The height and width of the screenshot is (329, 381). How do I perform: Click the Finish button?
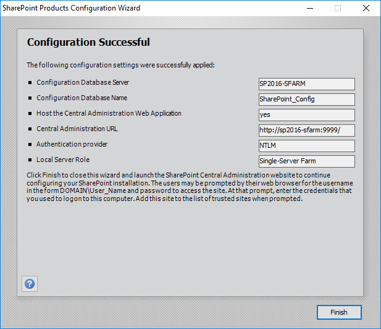pyautogui.click(x=339, y=312)
